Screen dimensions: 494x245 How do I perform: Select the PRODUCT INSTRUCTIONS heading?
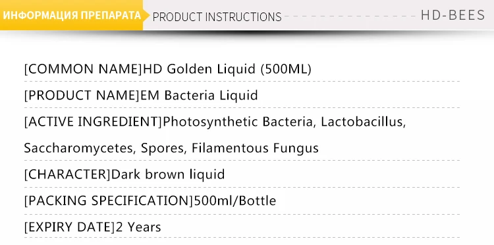pos(217,16)
